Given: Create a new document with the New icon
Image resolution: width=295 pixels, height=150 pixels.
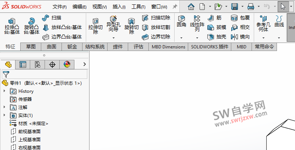Looking at the screenshot, I should pyautogui.click(x=202, y=7).
